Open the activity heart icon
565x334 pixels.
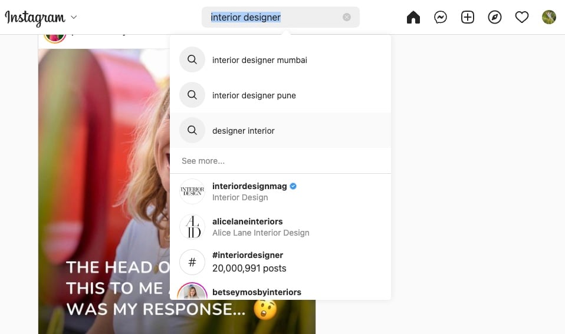pyautogui.click(x=522, y=17)
